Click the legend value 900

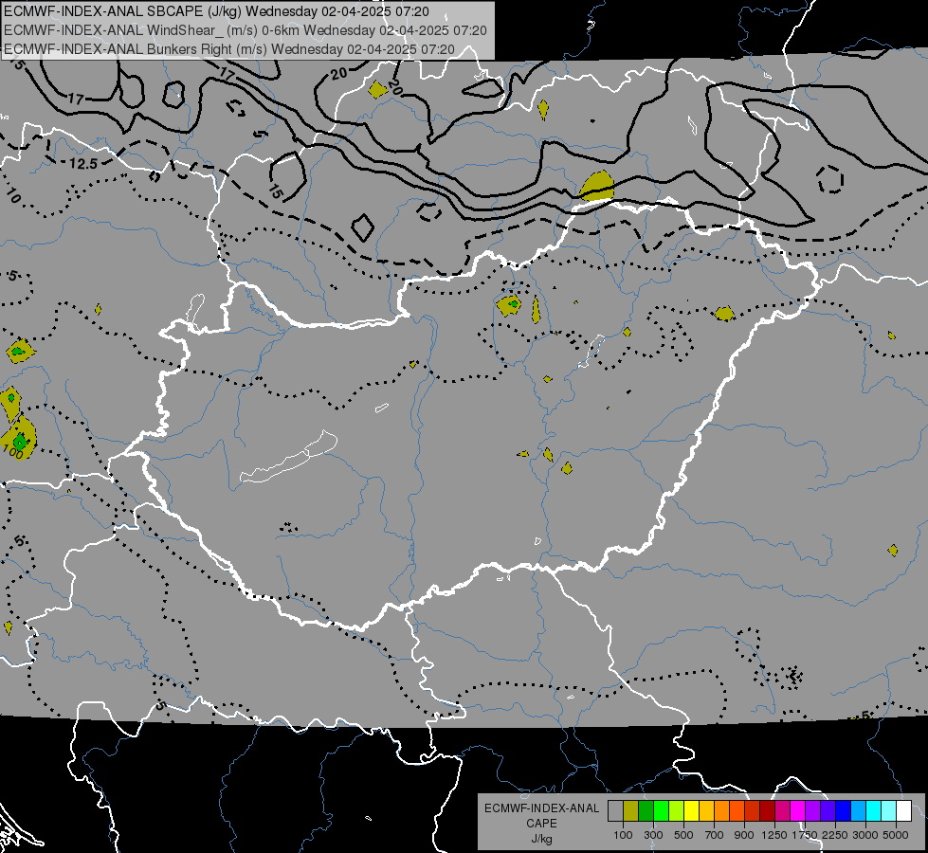point(744,835)
